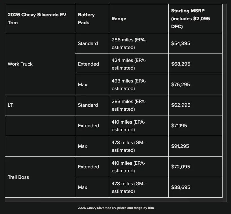
Task: Select the $62,995 LT price
Action: tap(195, 105)
